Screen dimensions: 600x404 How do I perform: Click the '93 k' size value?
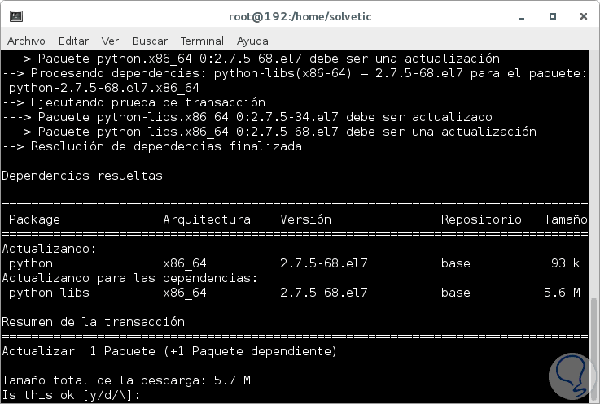click(565, 263)
